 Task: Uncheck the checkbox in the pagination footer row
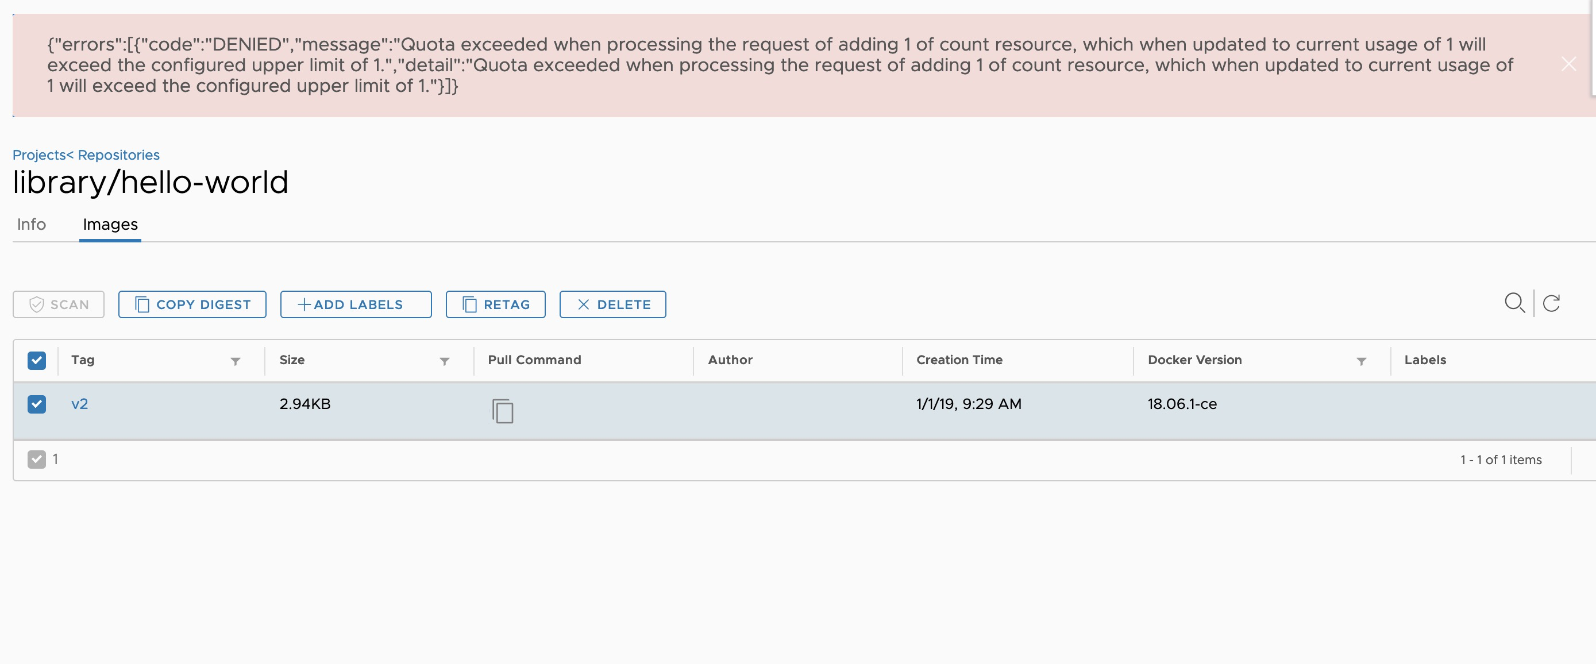(37, 459)
